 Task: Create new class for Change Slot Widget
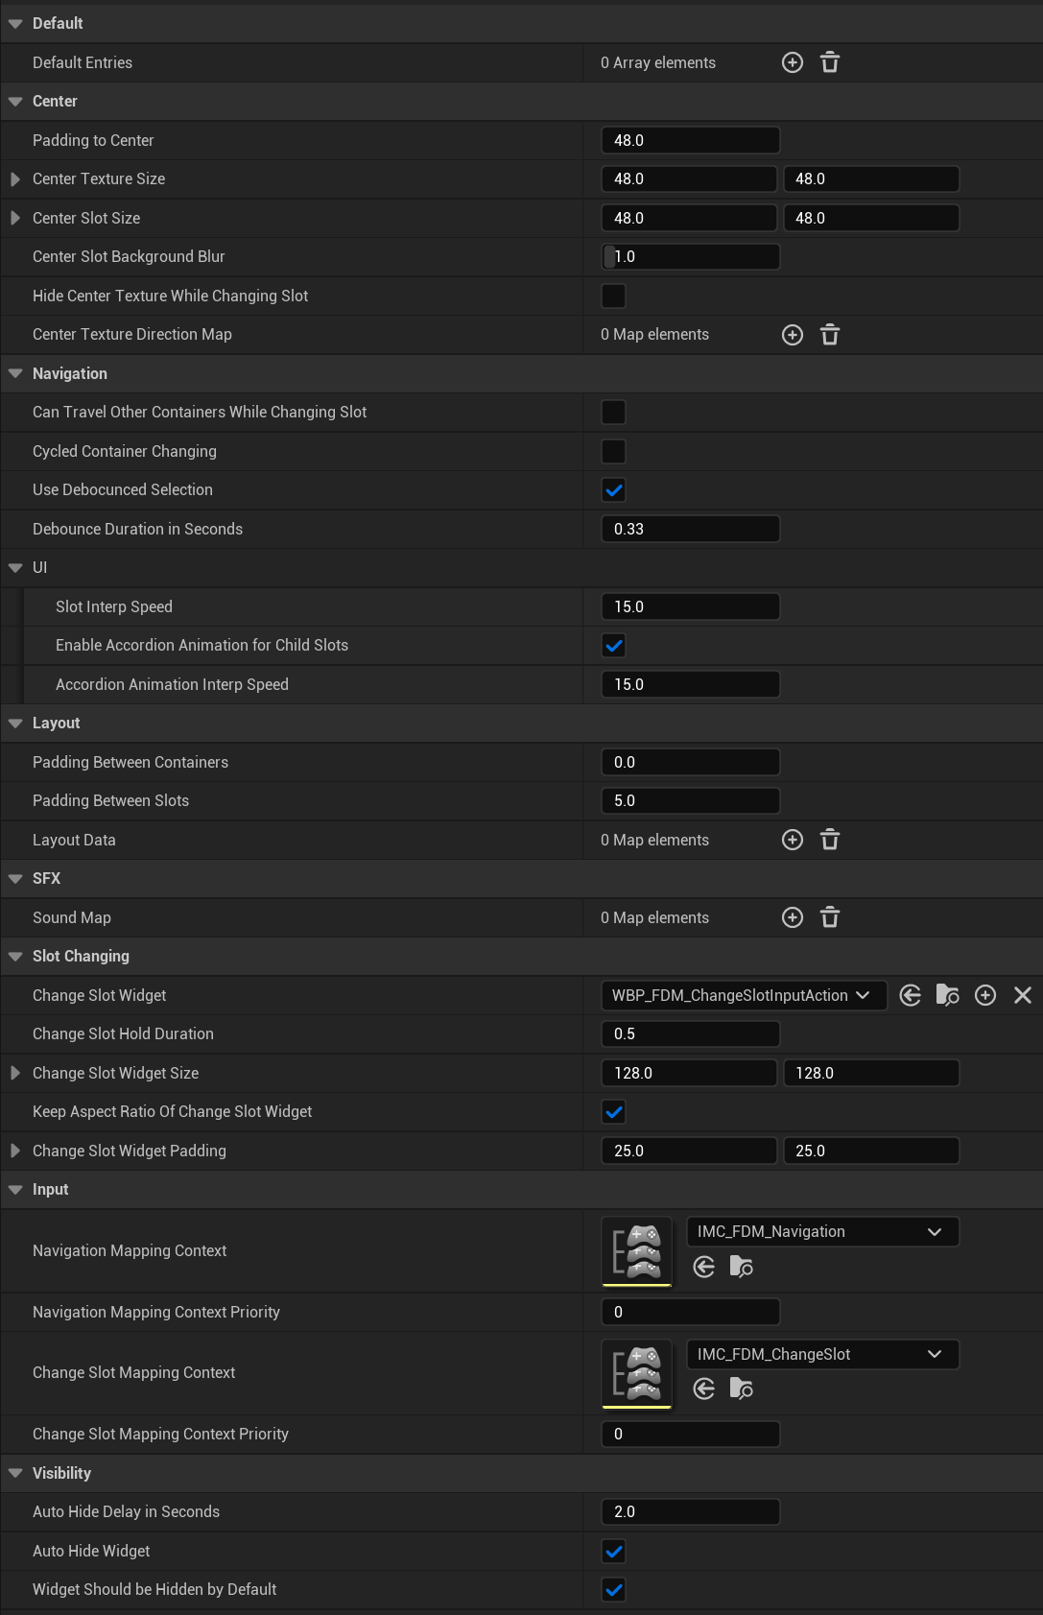pos(985,995)
